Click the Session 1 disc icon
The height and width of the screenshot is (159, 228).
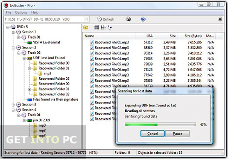point(18,32)
